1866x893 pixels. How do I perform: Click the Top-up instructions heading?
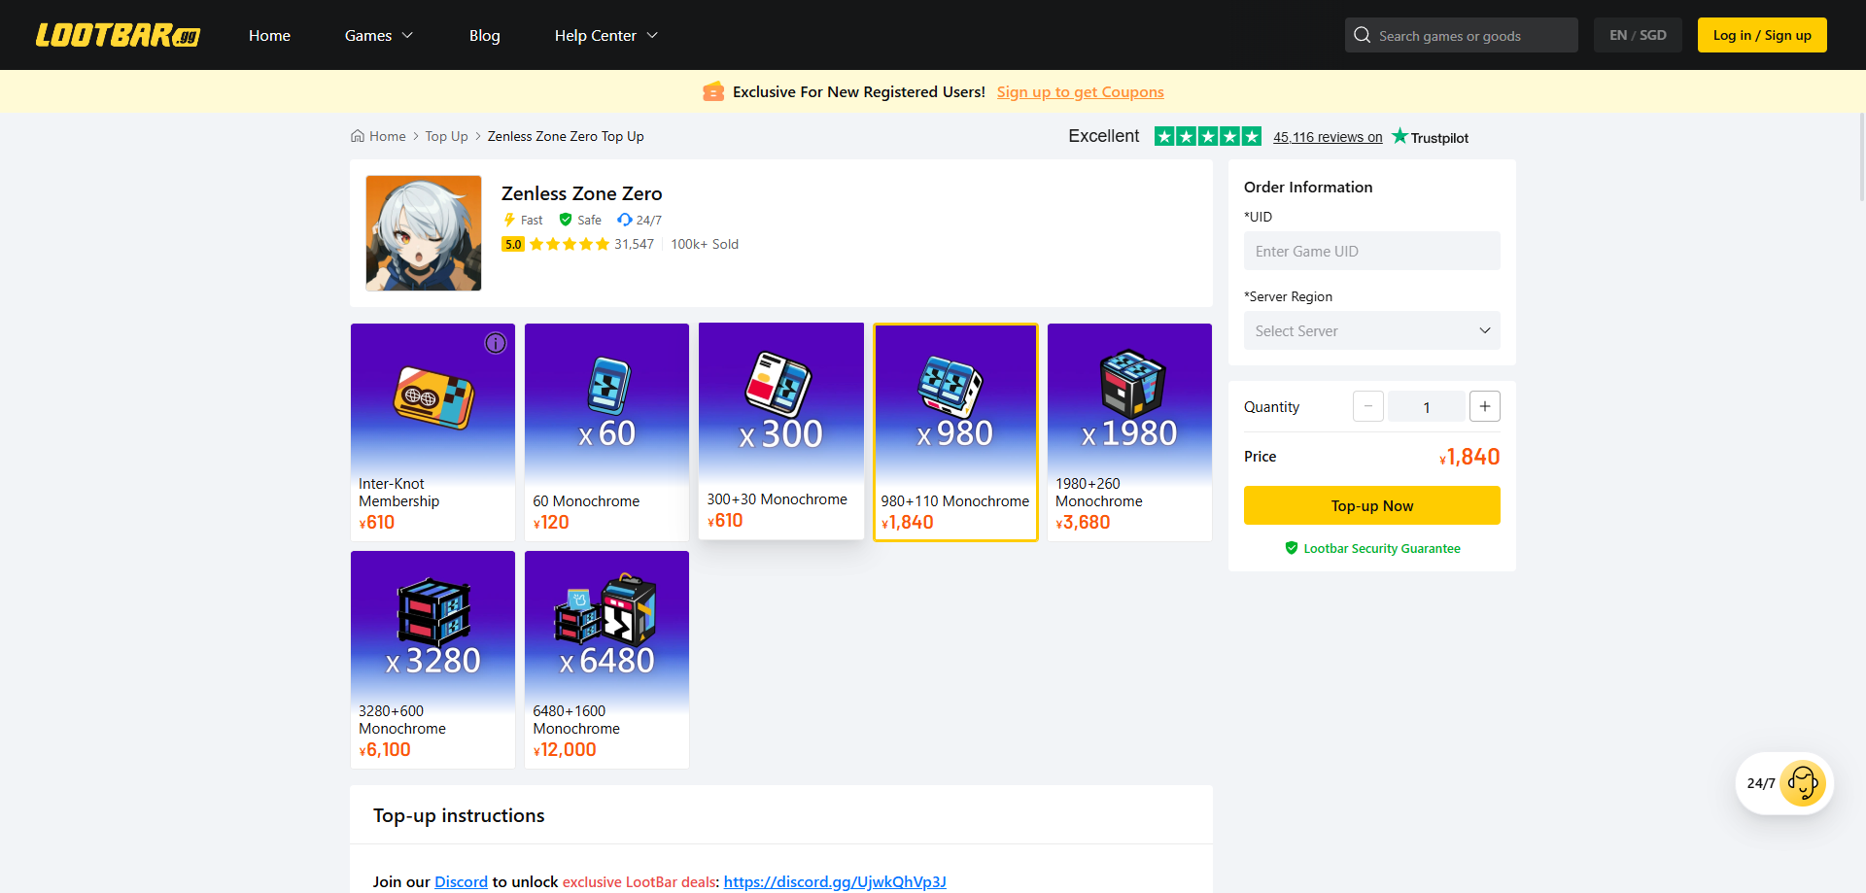(459, 815)
